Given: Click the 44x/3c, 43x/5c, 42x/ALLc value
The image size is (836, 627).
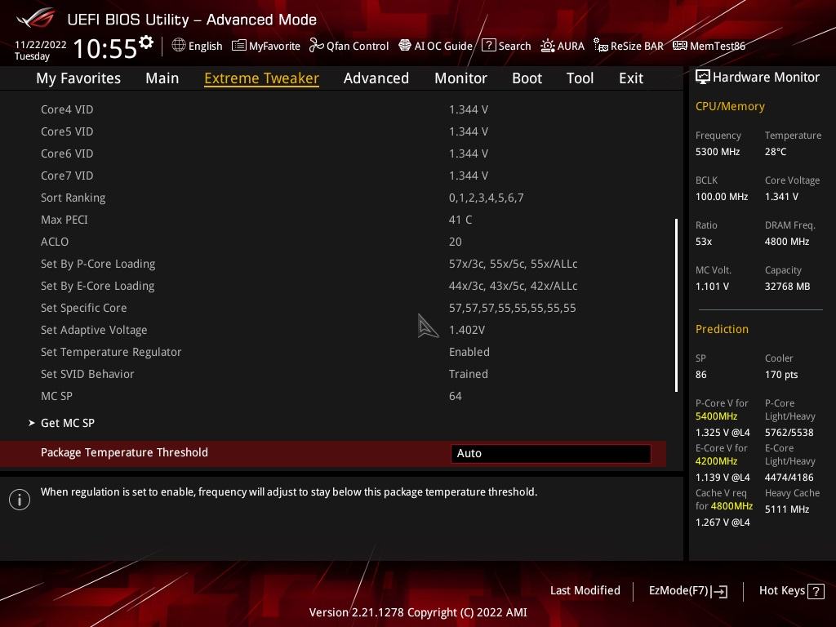Looking at the screenshot, I should 513,286.
